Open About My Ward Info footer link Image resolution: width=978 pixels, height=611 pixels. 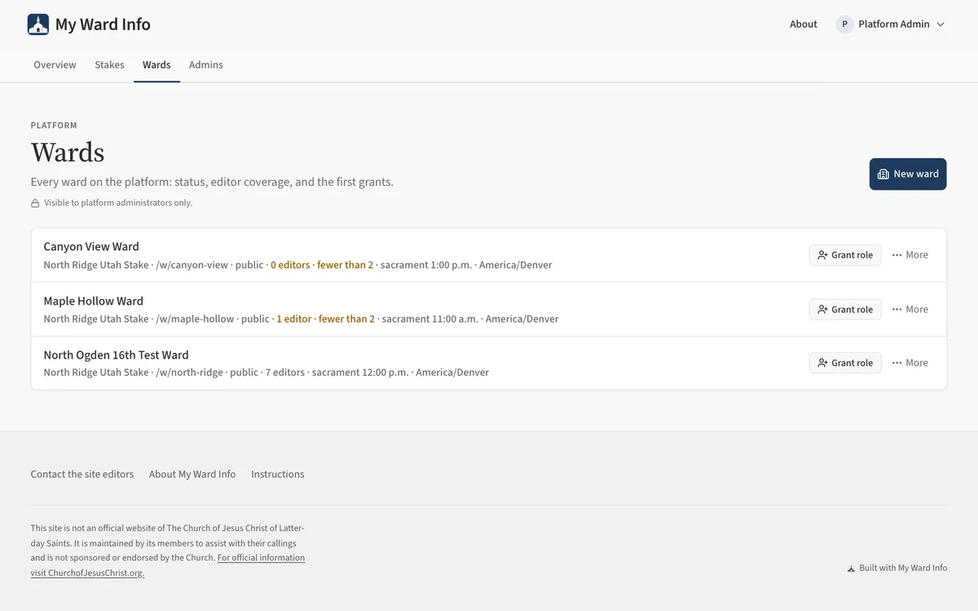point(192,474)
